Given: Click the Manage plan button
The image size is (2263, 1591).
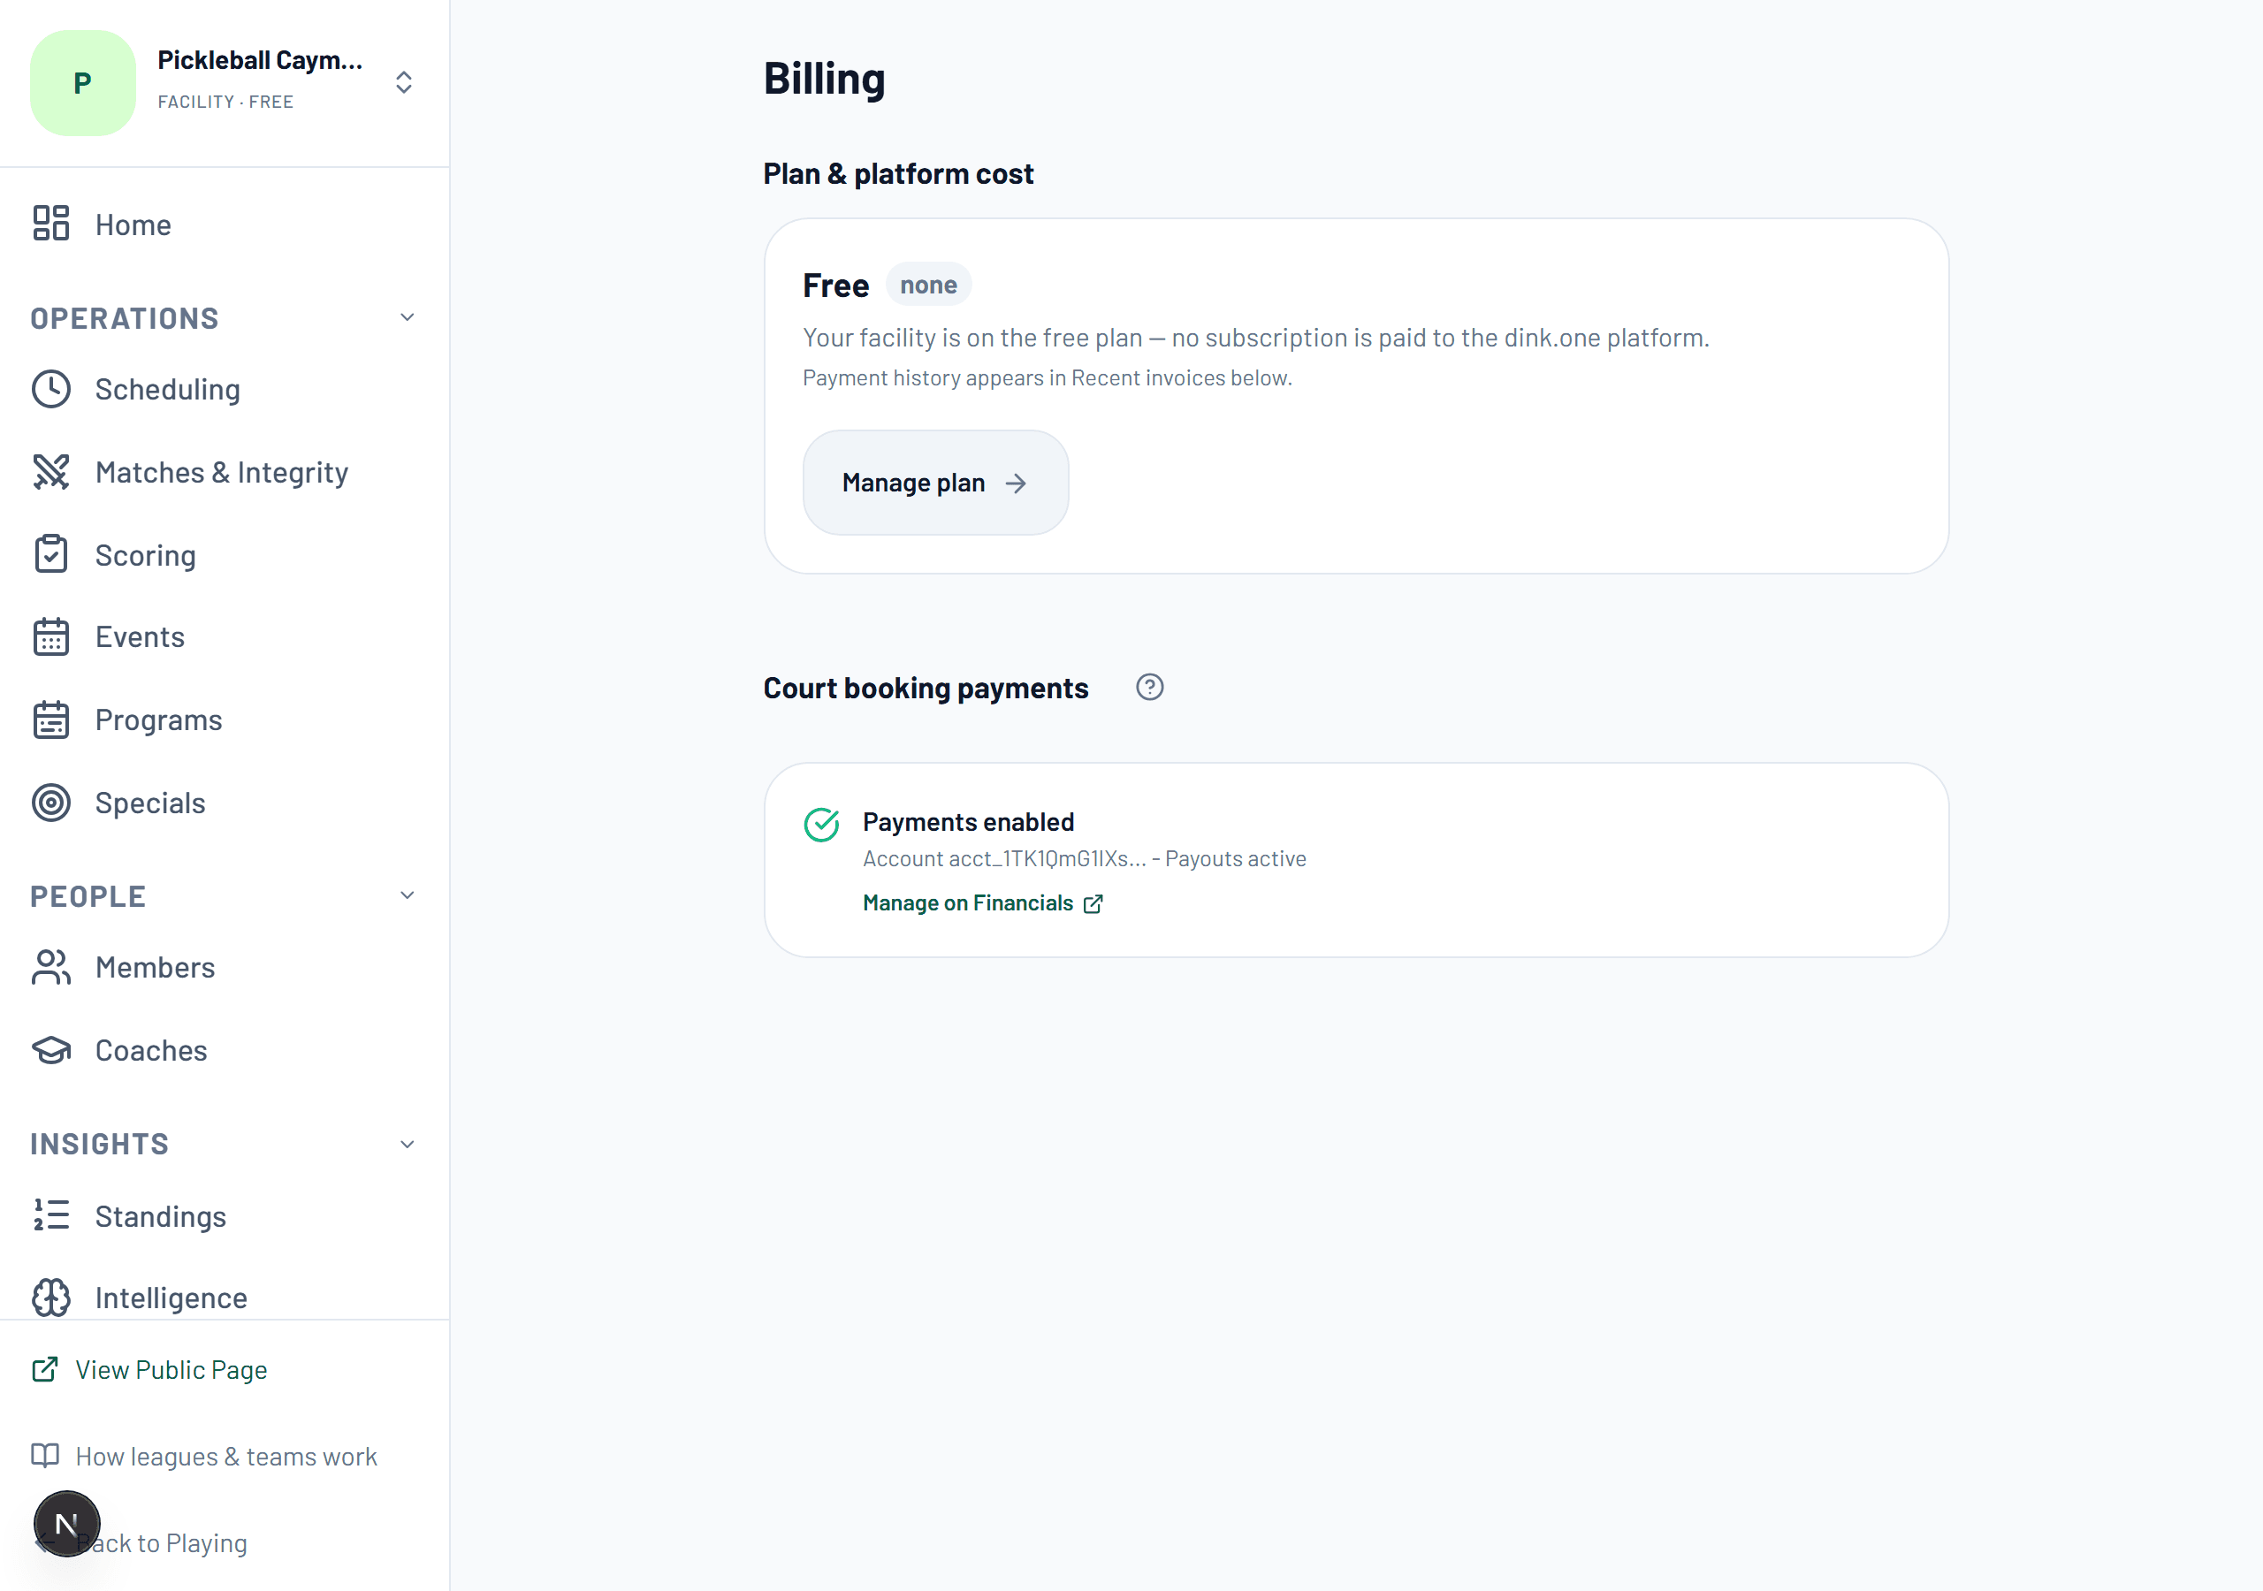Looking at the screenshot, I should click(x=935, y=483).
